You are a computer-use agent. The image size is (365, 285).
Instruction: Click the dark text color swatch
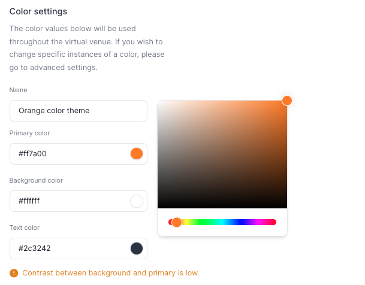[x=137, y=248]
